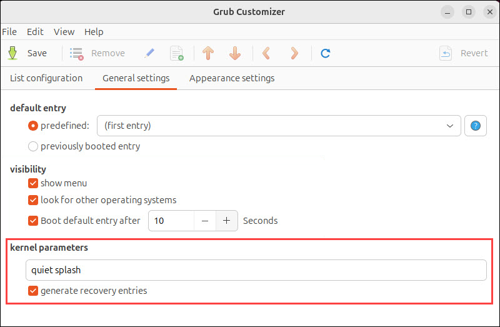Move entry down with down arrow
Image resolution: width=500 pixels, height=327 pixels.
click(x=235, y=53)
